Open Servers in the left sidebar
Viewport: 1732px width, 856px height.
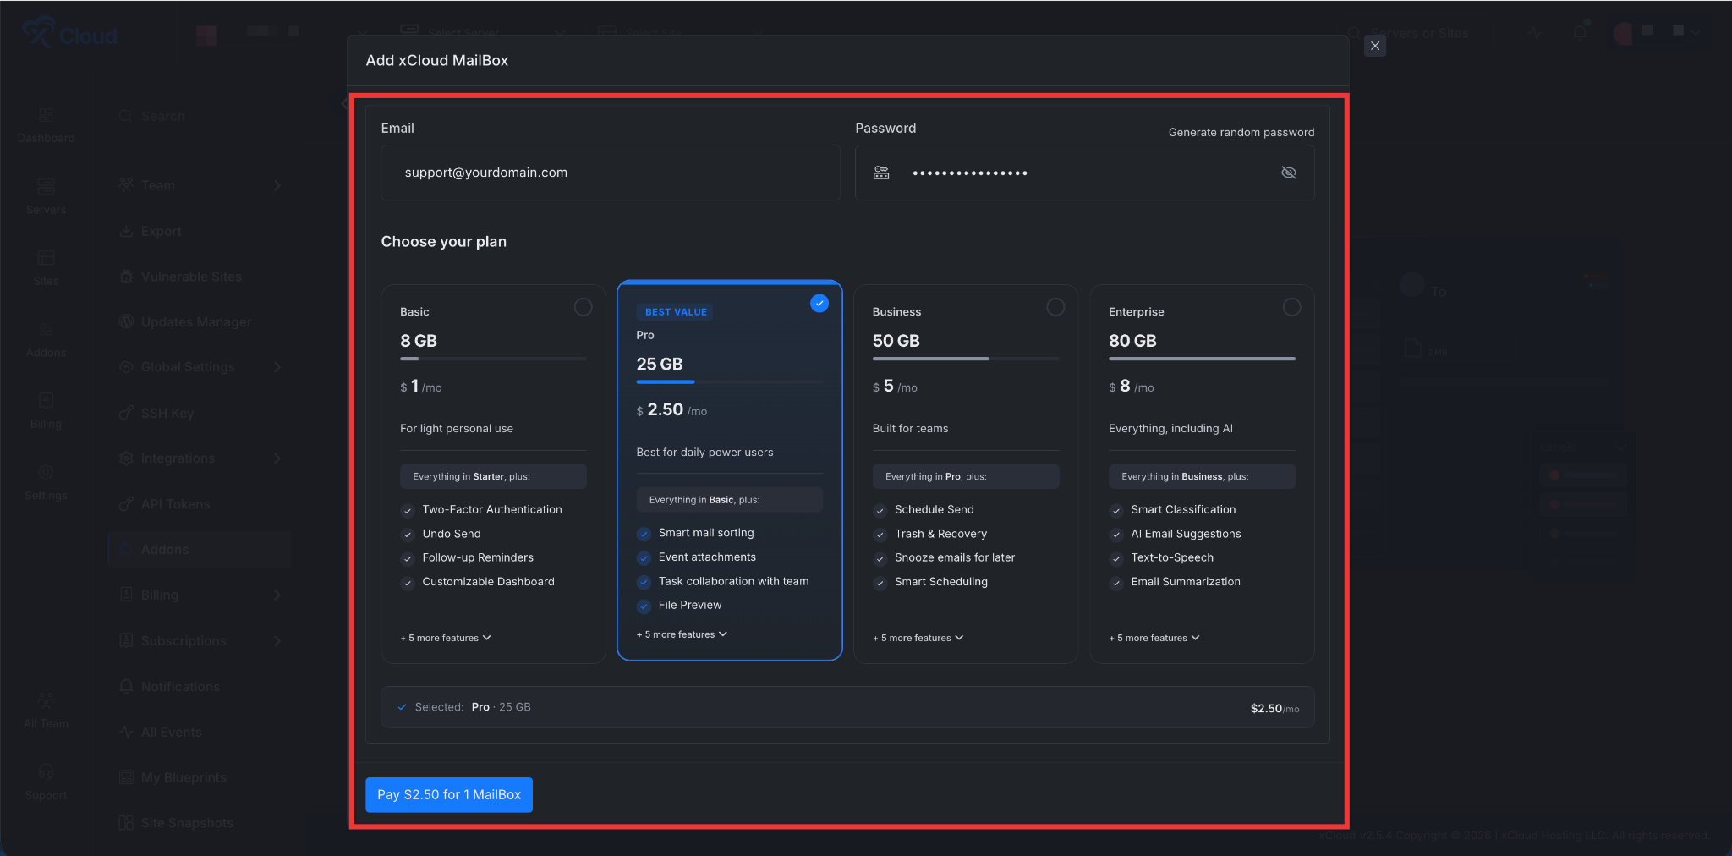click(46, 197)
